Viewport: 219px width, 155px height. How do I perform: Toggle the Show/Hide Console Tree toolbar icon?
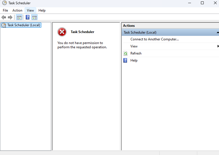(19, 18)
